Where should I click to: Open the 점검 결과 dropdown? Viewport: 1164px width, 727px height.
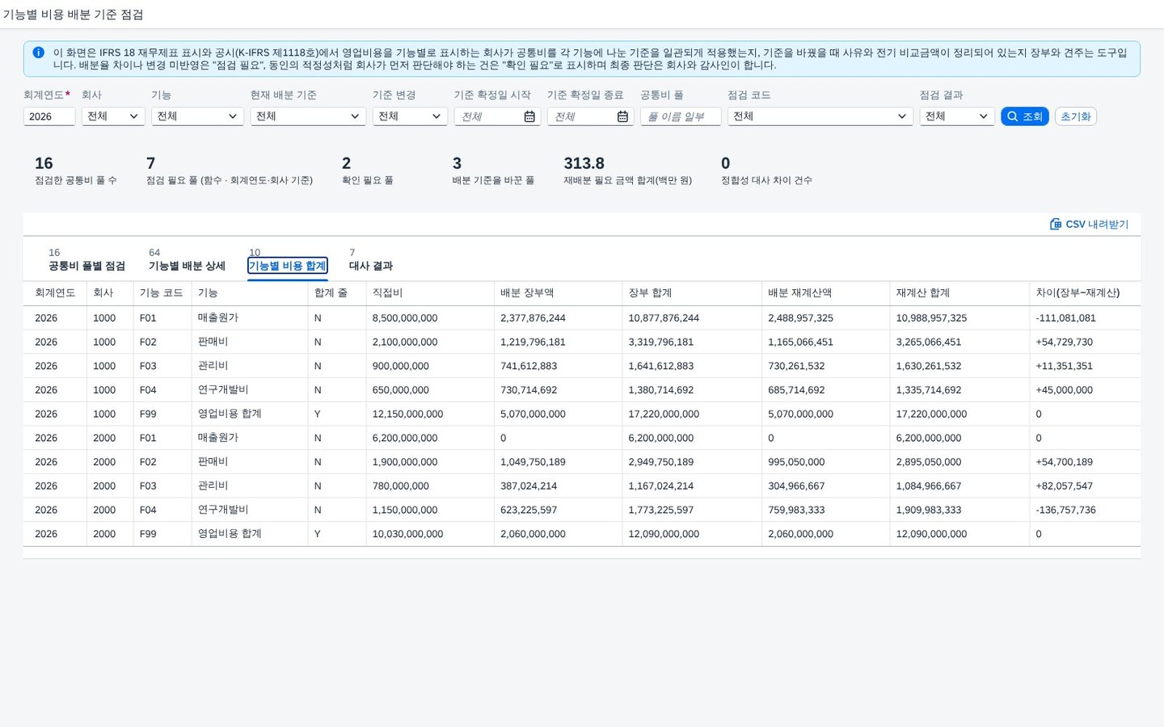pyautogui.click(x=956, y=116)
